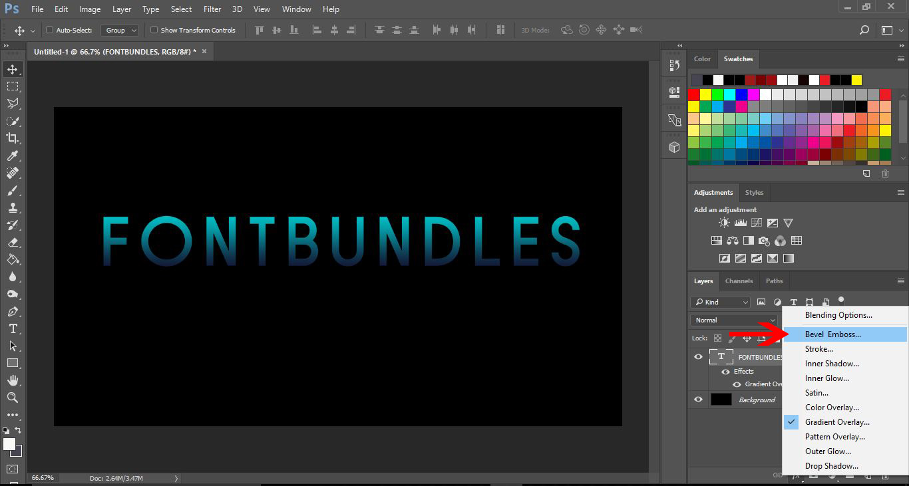This screenshot has width=909, height=486.
Task: Click the foreground color swatch
Action: pyautogui.click(x=9, y=444)
